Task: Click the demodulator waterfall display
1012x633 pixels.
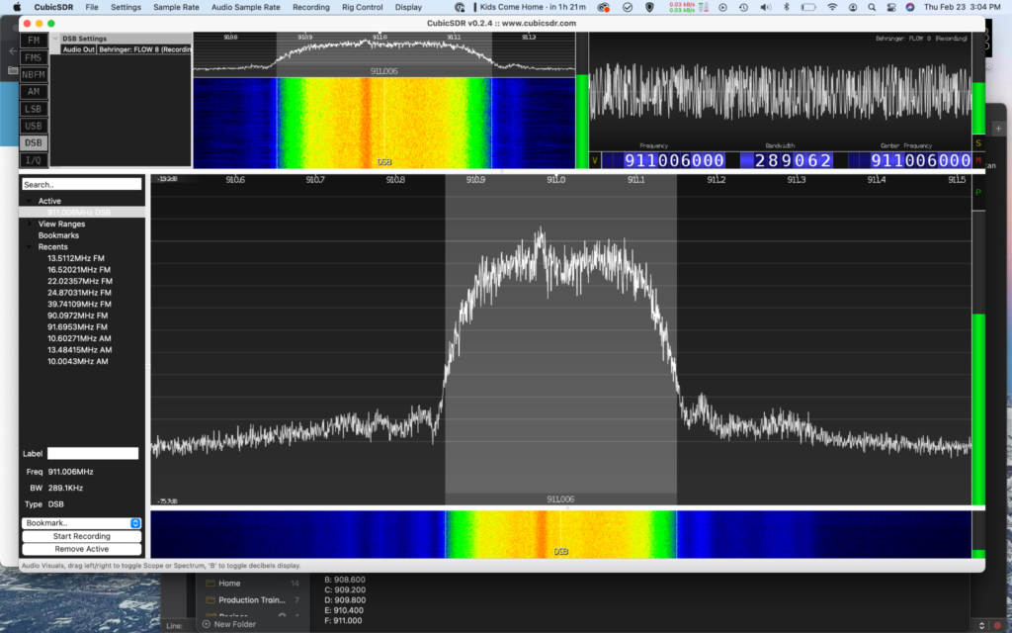Action: pyautogui.click(x=384, y=123)
